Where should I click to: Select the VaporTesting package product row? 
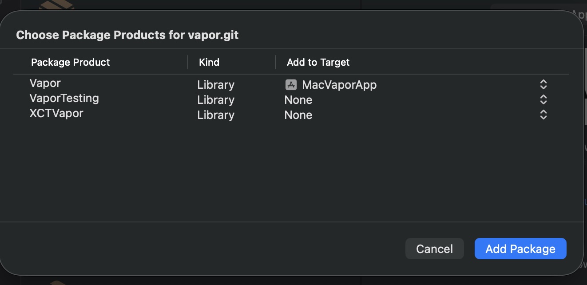coord(291,99)
